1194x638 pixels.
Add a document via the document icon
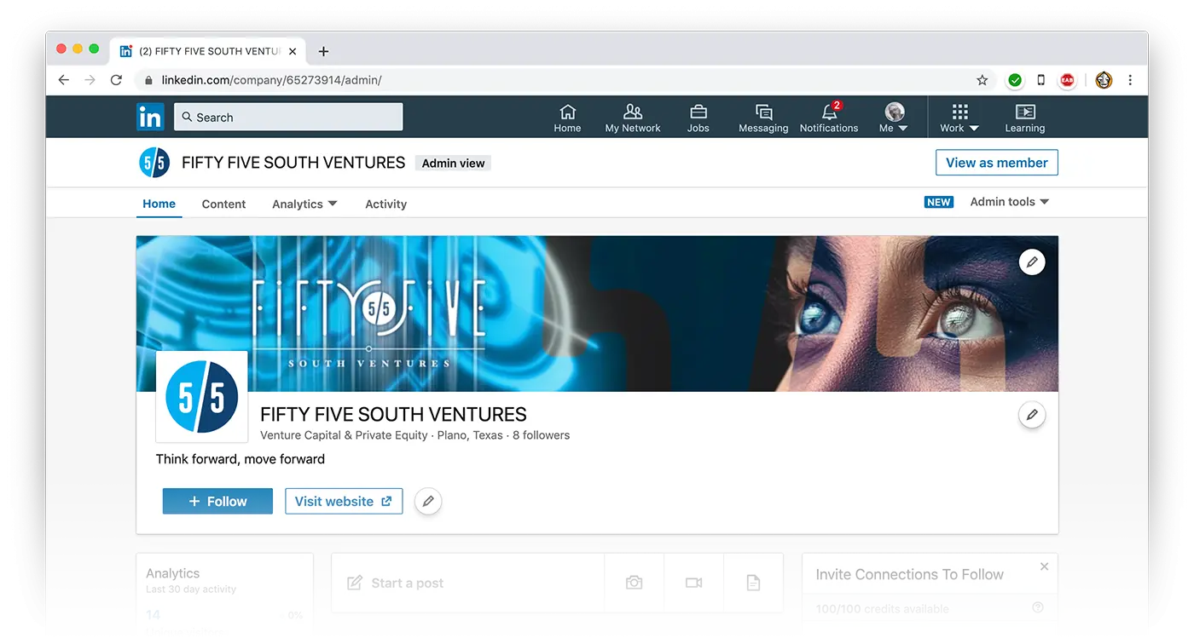click(x=753, y=583)
